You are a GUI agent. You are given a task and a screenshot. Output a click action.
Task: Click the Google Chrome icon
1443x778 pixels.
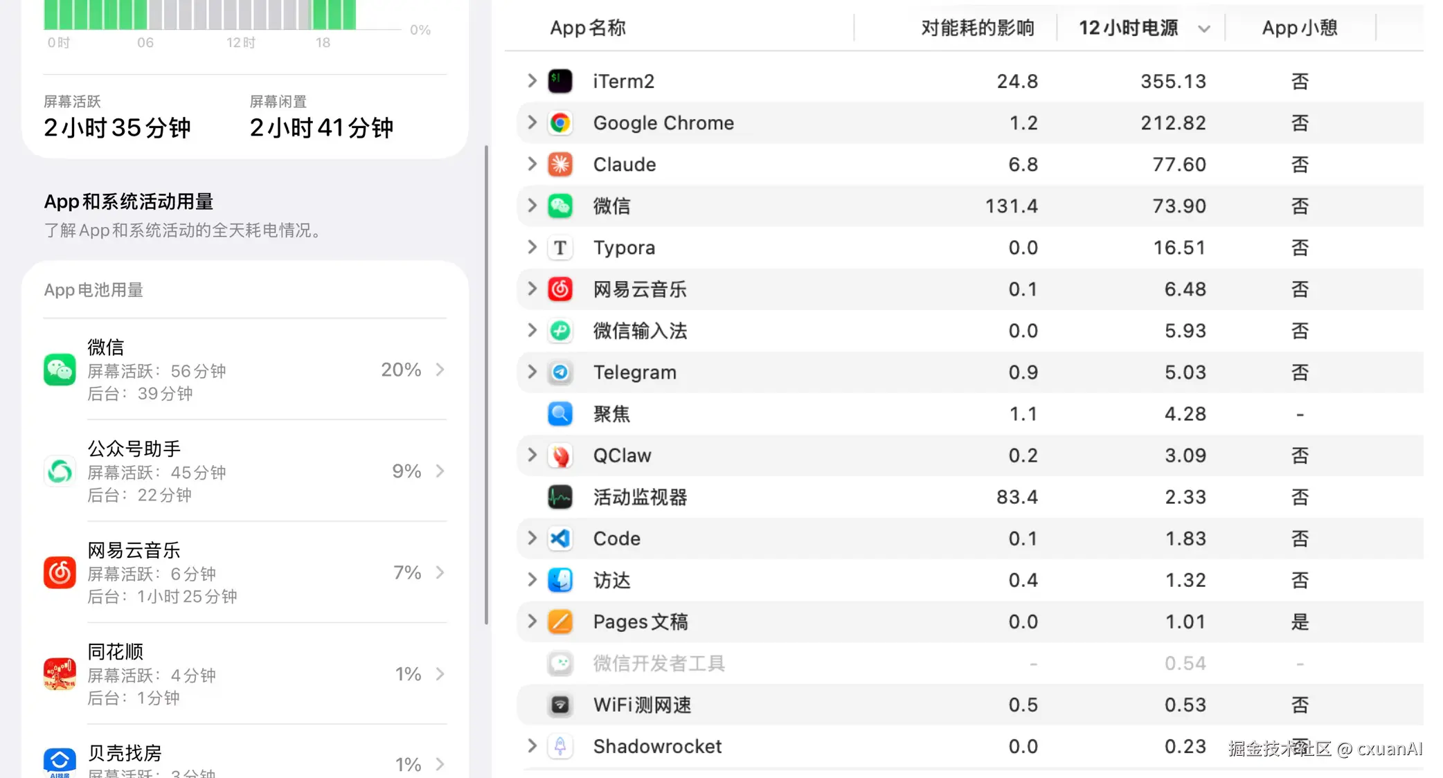559,123
